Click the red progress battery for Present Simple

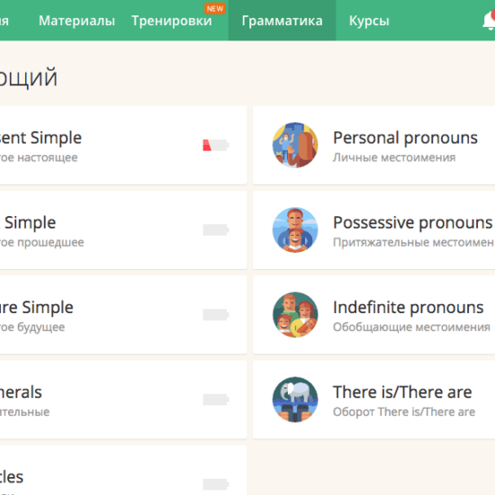tap(216, 145)
